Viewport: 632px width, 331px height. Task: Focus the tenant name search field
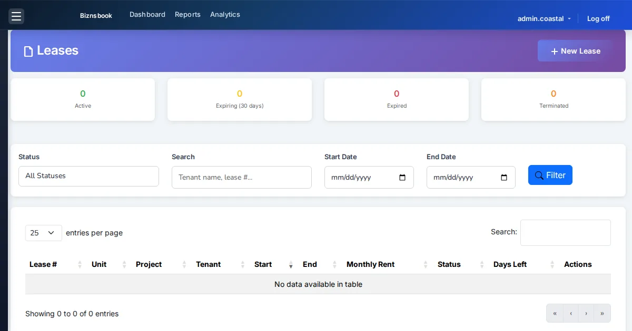[242, 178]
